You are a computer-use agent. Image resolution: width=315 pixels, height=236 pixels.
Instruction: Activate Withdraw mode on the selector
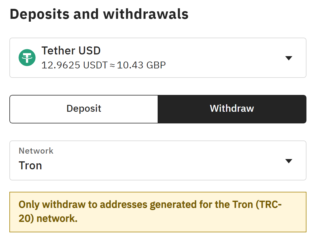[231, 109]
